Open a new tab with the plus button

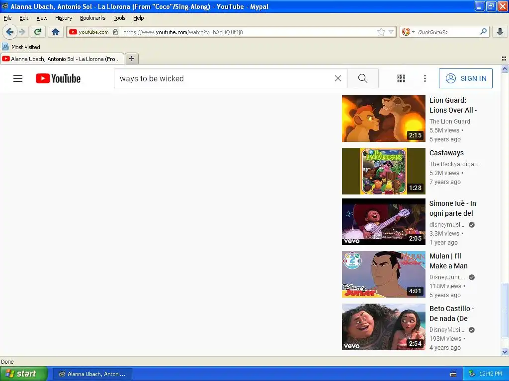[131, 59]
